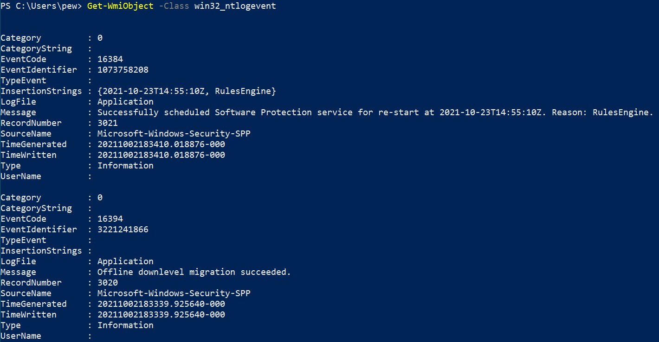Click the first LogFile value Application
Image resolution: width=659 pixels, height=342 pixels.
click(125, 102)
